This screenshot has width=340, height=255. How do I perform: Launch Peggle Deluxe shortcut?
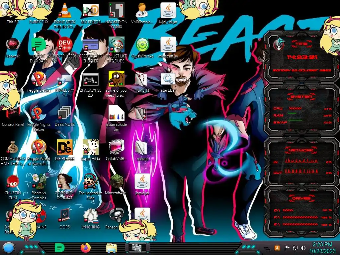pos(39,82)
